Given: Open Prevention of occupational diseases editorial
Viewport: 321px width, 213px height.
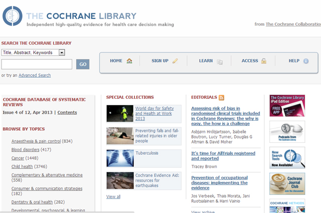Looking at the screenshot, I should 220,183.
